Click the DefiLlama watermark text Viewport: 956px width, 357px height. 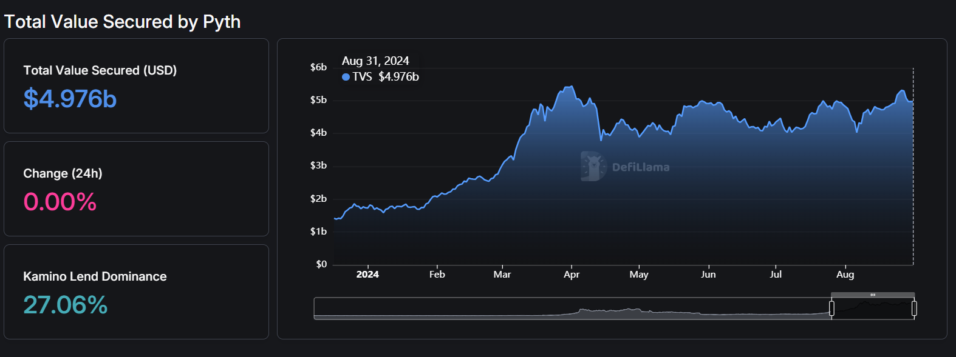(x=641, y=167)
